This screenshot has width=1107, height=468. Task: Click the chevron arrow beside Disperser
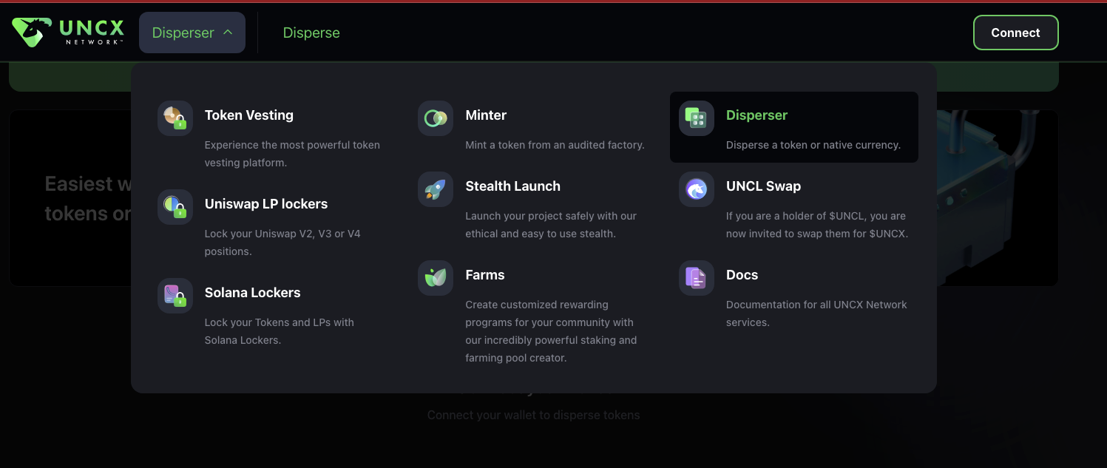pyautogui.click(x=228, y=33)
